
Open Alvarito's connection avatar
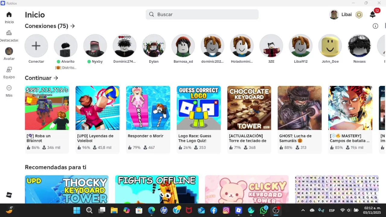click(x=65, y=46)
